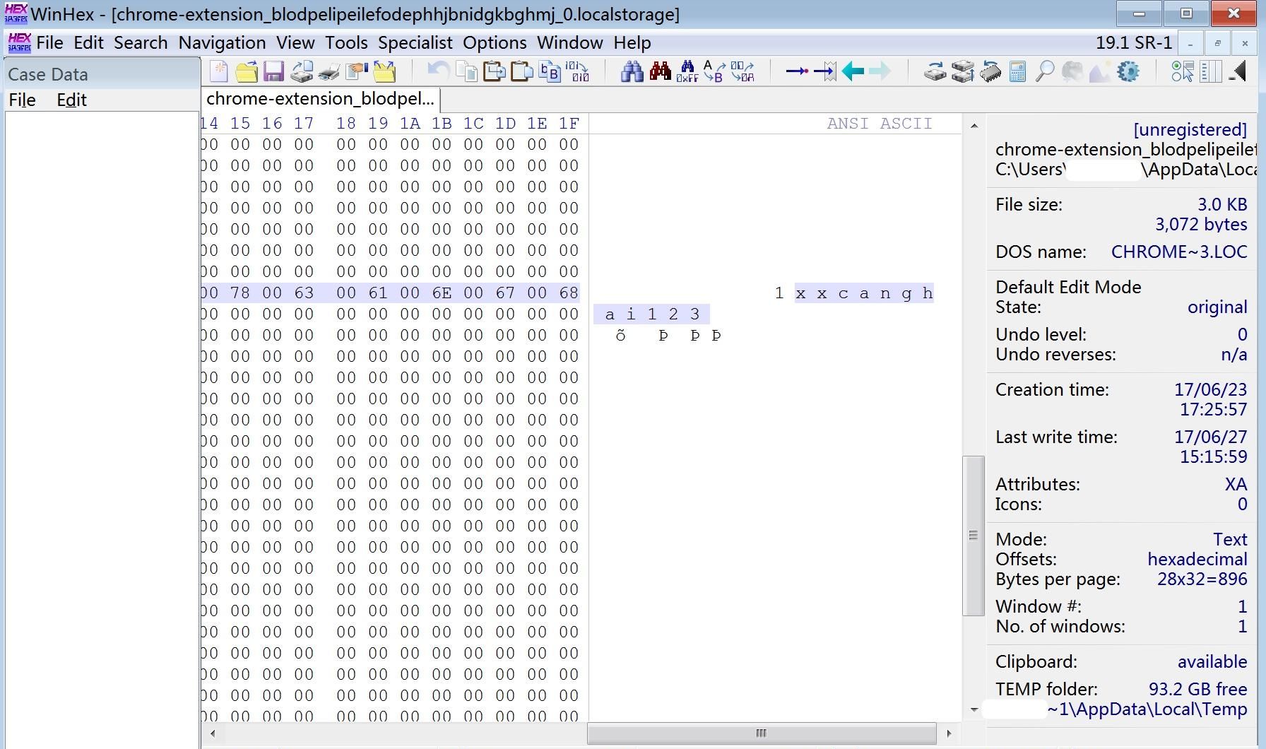The image size is (1266, 749).
Task: Click Replace Text A to B icon
Action: [x=714, y=71]
